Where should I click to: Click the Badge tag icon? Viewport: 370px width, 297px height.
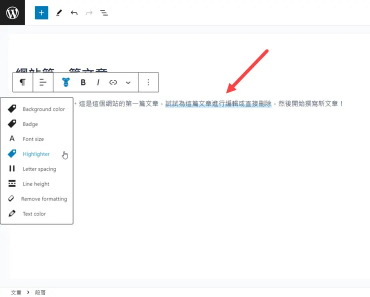coord(12,123)
